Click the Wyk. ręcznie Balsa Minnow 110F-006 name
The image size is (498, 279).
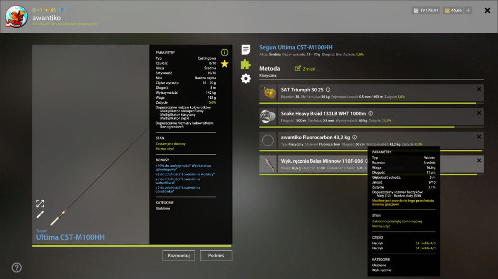322,161
